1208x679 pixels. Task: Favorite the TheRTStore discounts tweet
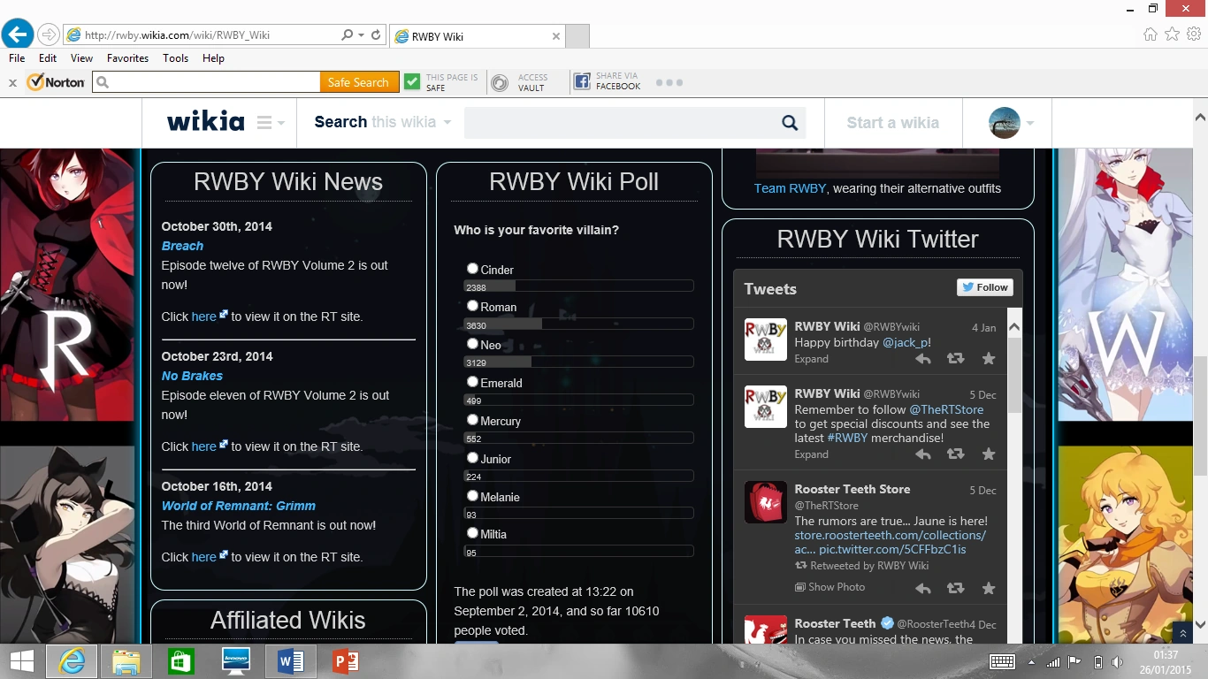tap(989, 454)
